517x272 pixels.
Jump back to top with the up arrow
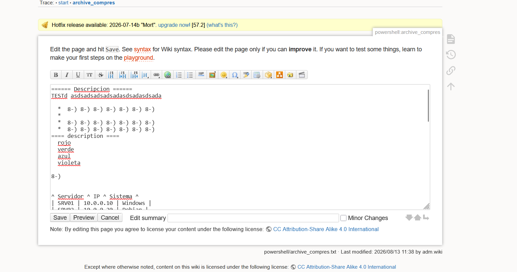coord(451,86)
